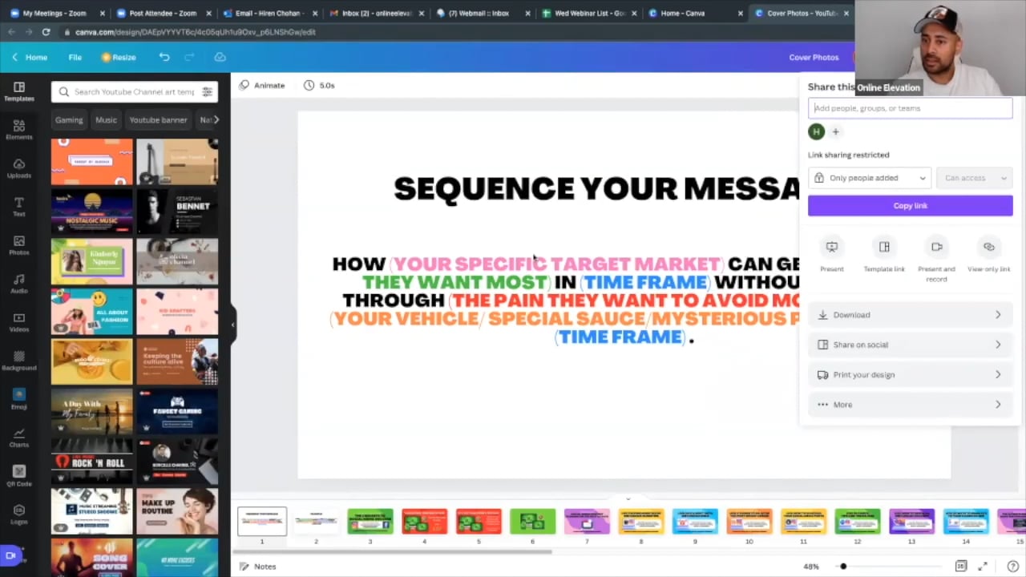Open Only people added dropdown
Screen dimensions: 1026x577
(x=870, y=178)
